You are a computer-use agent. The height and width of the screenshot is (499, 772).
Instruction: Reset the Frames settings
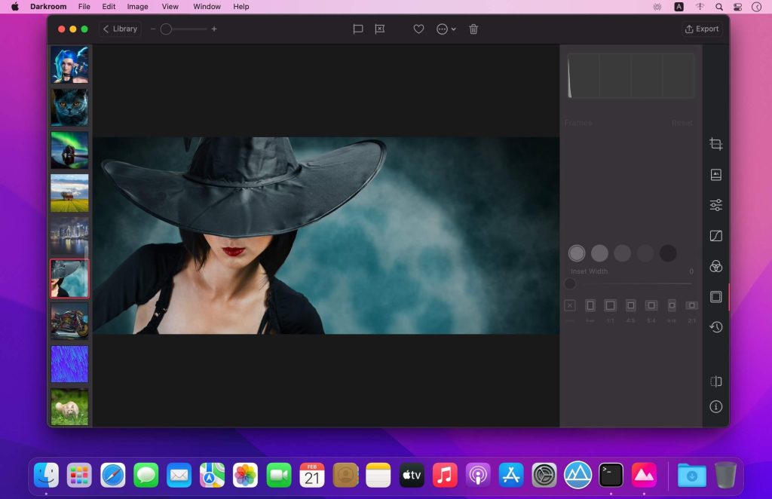[x=682, y=122]
